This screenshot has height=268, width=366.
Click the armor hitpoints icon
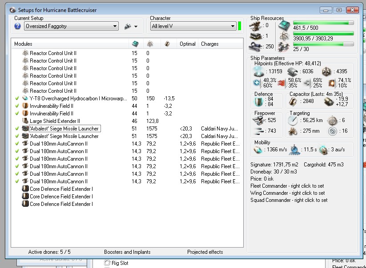[x=292, y=71]
